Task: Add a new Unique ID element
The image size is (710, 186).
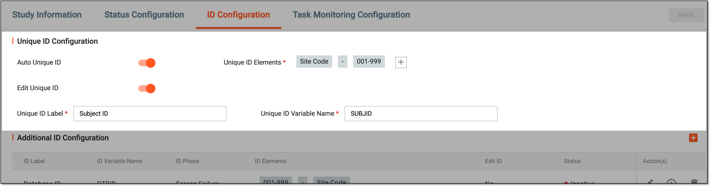Action: point(401,62)
